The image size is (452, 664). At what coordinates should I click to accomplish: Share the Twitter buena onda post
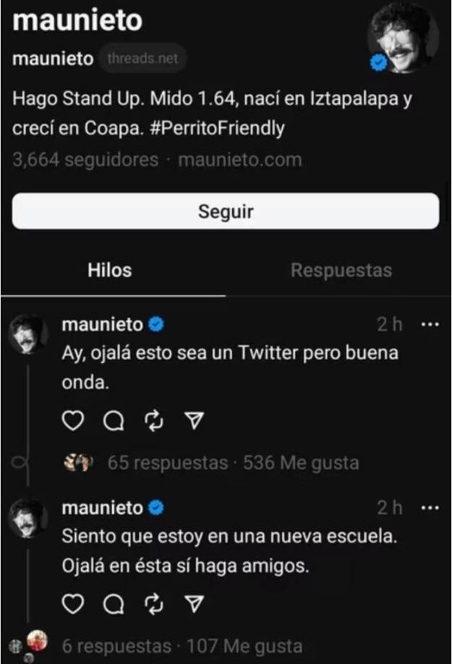pos(192,420)
